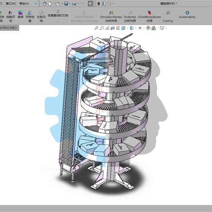Image resolution: width=212 pixels, height=212 pixels.
Task: Toggle Hide/Show Items eye icon
Action: 140,28
